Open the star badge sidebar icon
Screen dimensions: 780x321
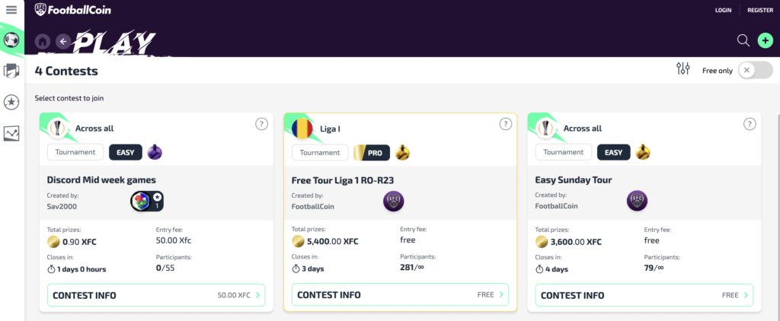[x=11, y=103]
